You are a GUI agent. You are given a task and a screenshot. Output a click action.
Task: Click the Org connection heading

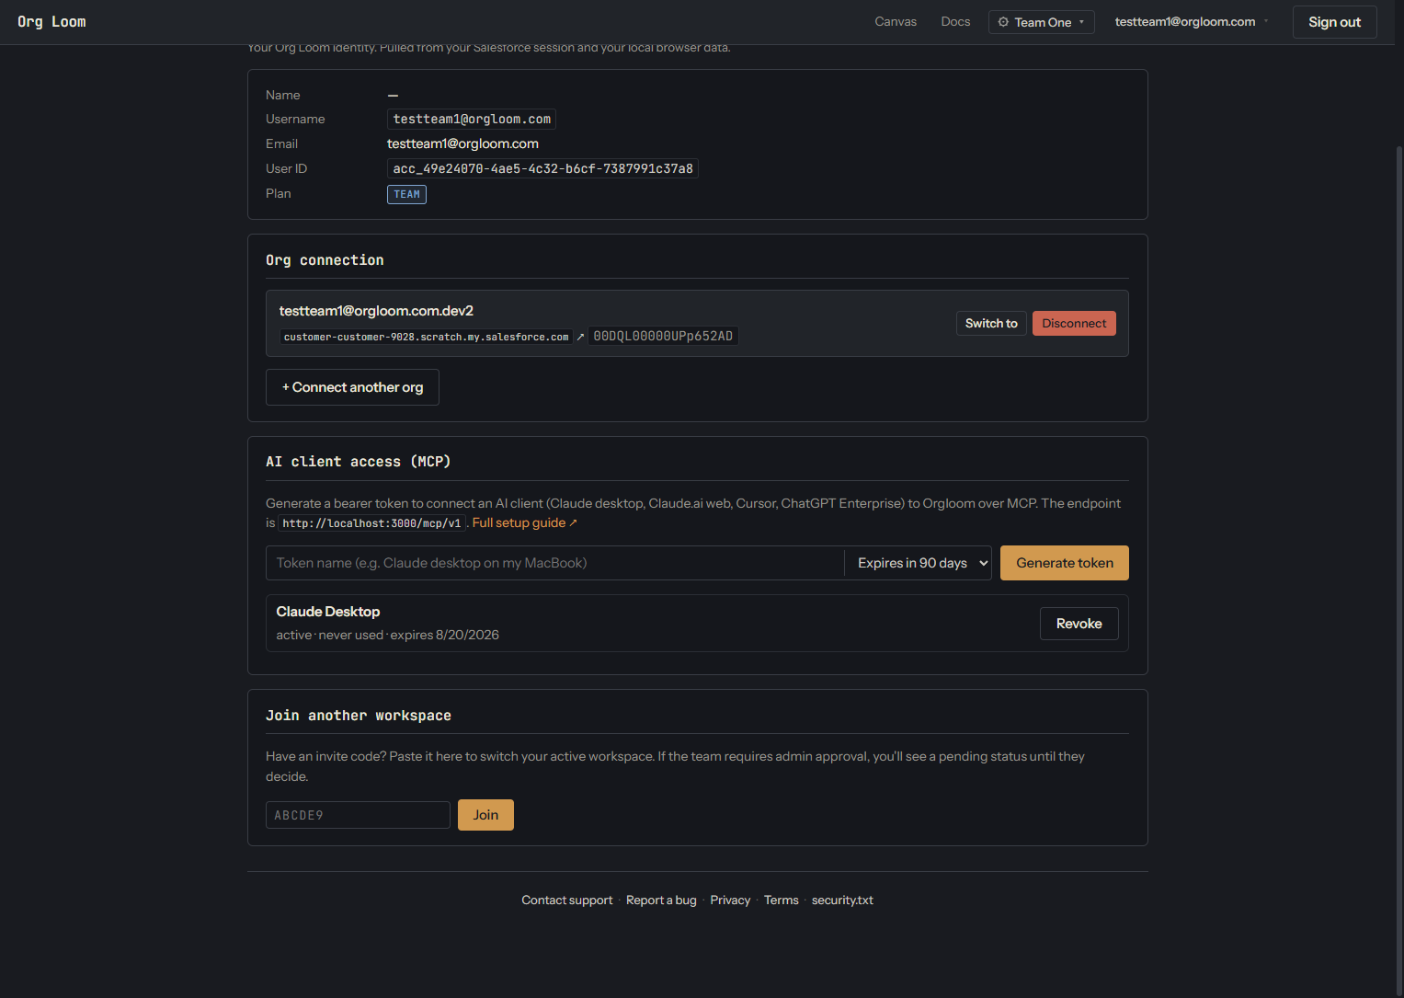click(x=325, y=260)
